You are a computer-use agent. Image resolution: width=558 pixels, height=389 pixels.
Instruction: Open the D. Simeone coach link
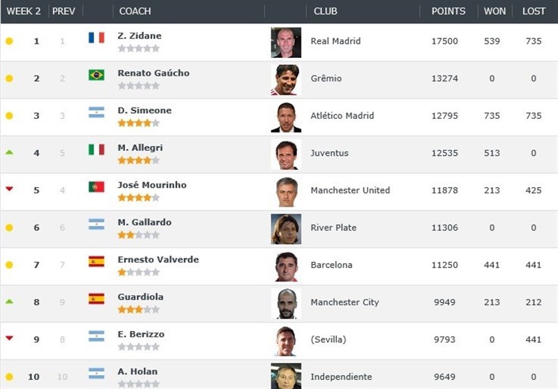coord(144,110)
